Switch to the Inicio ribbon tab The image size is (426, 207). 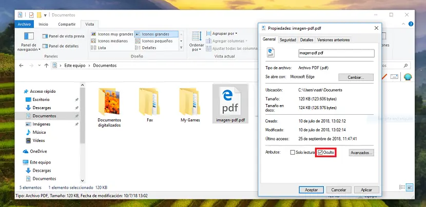coord(44,24)
